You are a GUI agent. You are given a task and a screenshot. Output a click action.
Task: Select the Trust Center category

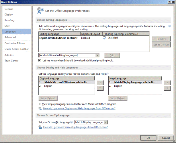[11, 60]
